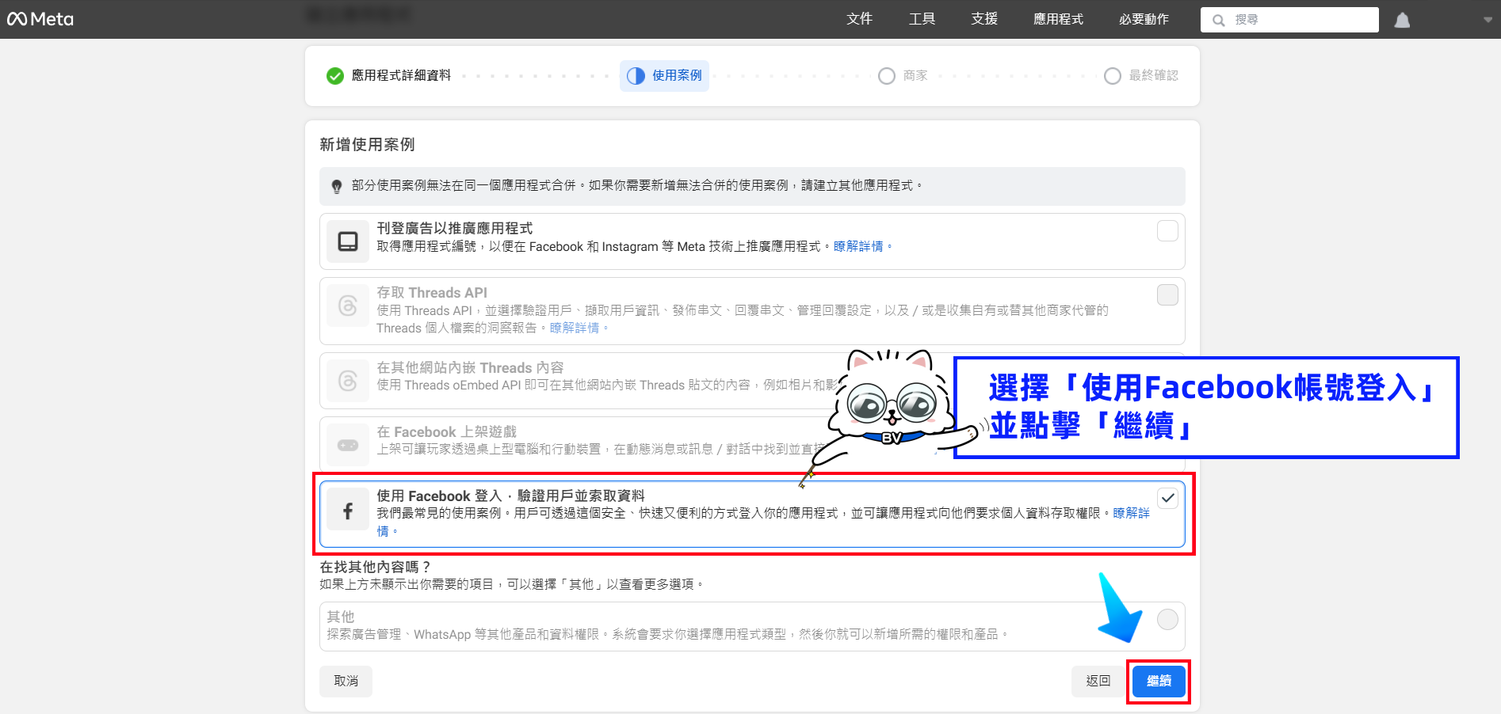This screenshot has height=714, width=1501.
Task: Click the 存取 Threads API title
Action: click(x=432, y=292)
